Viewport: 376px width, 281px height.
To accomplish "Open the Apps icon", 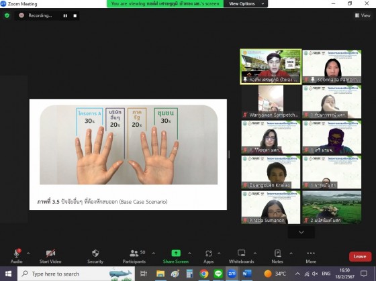I will coord(208,254).
